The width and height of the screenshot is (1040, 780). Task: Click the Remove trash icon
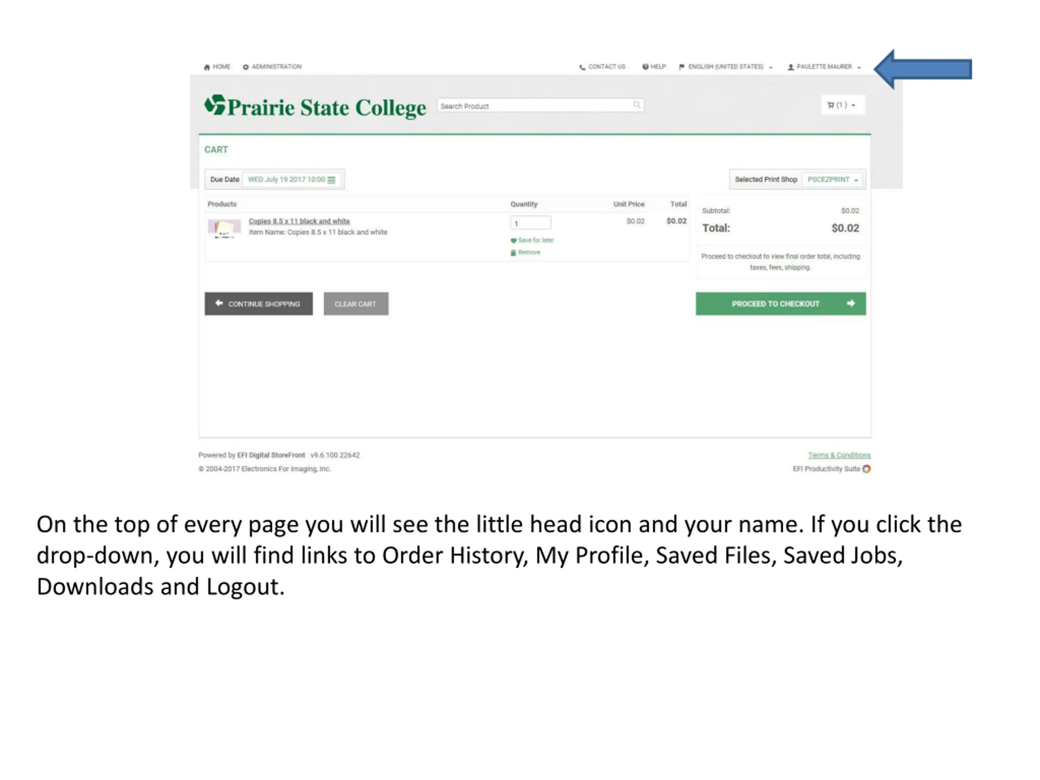point(513,253)
